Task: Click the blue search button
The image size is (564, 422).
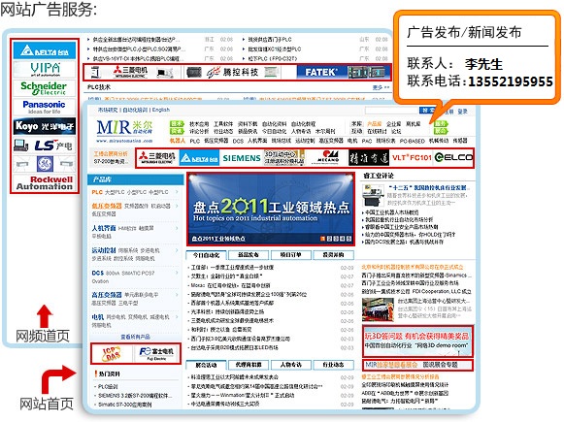Action: [x=427, y=111]
